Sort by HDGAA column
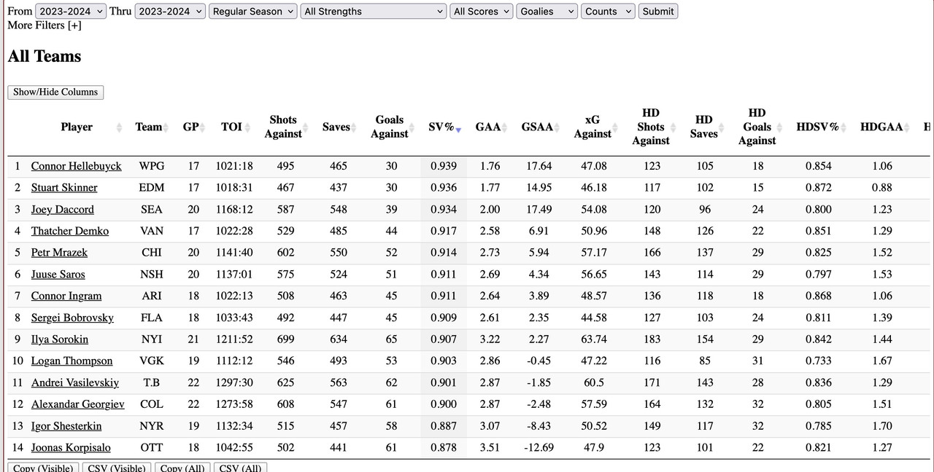934x472 pixels. coord(881,127)
